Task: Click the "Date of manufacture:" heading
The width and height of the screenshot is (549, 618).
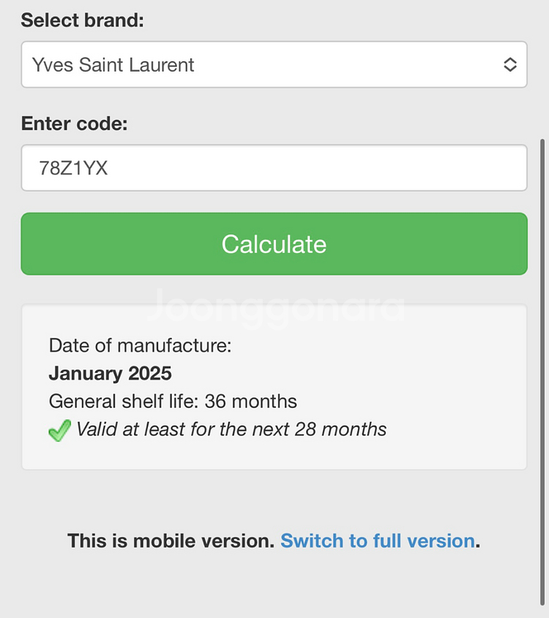Action: coord(140,345)
